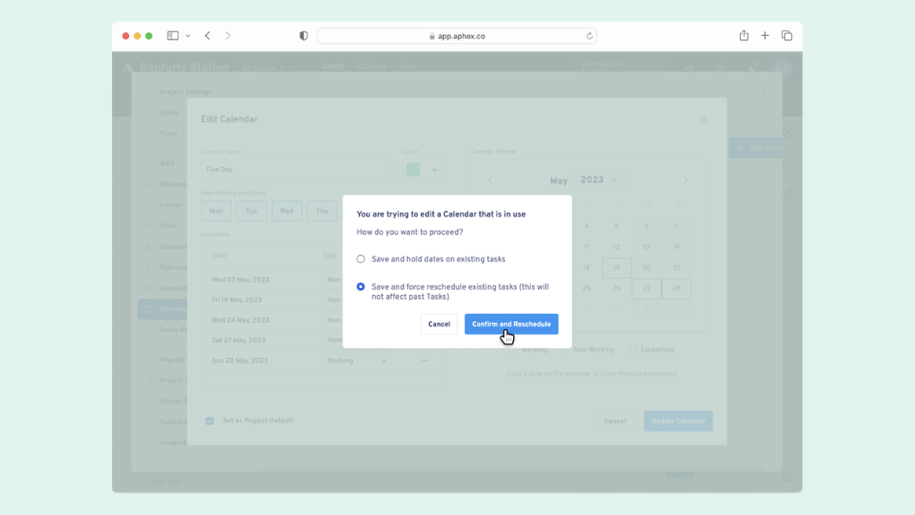This screenshot has height=515, width=915.
Task: Open the Safari Share icon
Action: [x=744, y=36]
